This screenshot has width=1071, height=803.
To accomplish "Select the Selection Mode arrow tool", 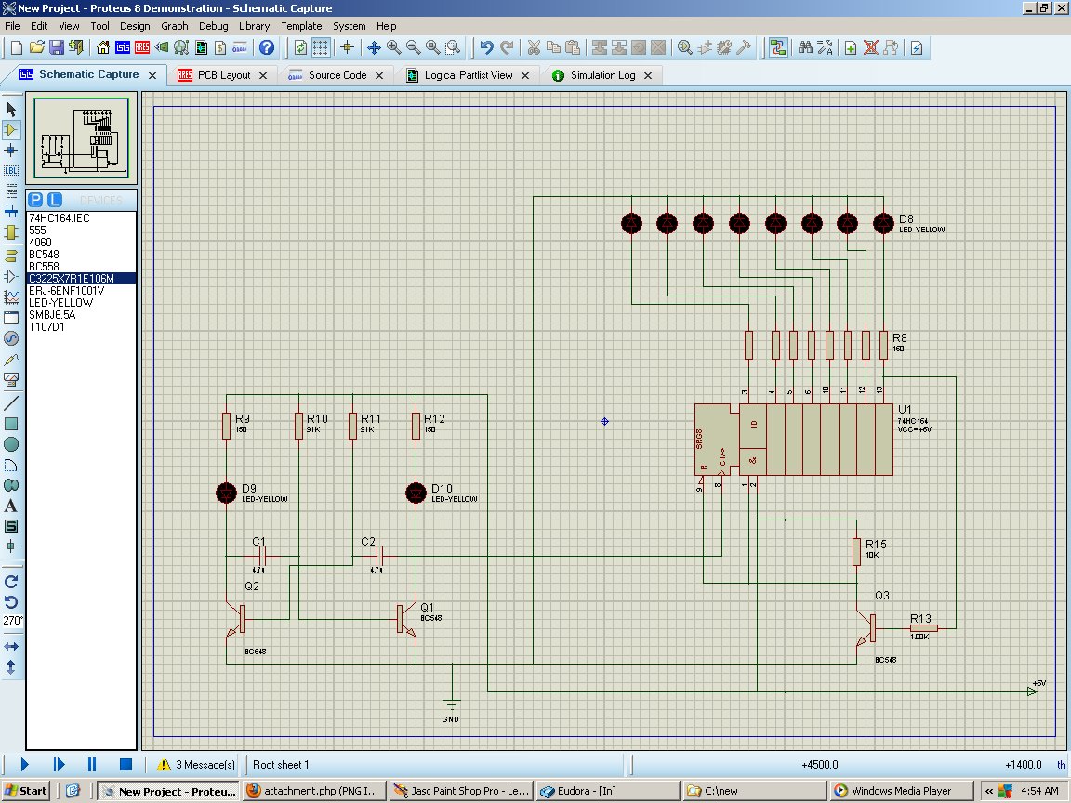I will click(x=11, y=110).
